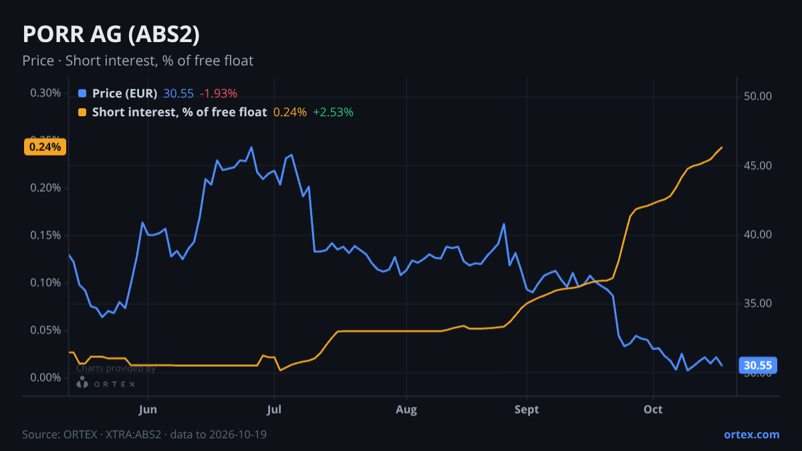
Task: Click the subtitle Price · Short interest, % of free float
Action: [138, 61]
